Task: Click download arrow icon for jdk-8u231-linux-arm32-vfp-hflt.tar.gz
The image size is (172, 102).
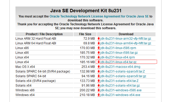Action: pyautogui.click(x=99, y=39)
